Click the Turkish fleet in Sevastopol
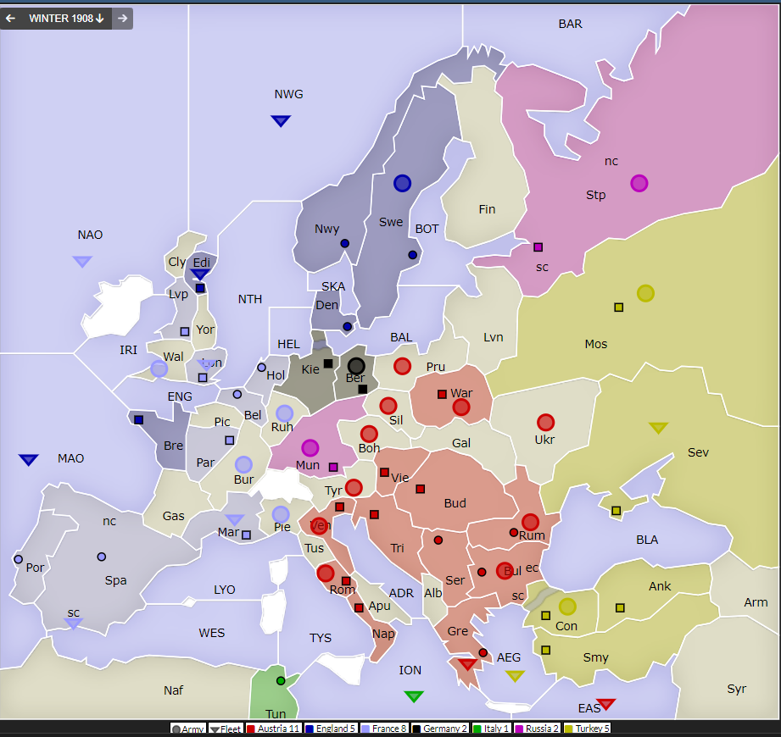The width and height of the screenshot is (781, 737). pos(659,428)
